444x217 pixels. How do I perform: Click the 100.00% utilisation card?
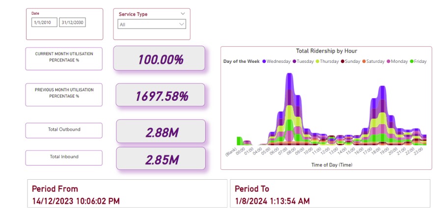click(x=159, y=59)
